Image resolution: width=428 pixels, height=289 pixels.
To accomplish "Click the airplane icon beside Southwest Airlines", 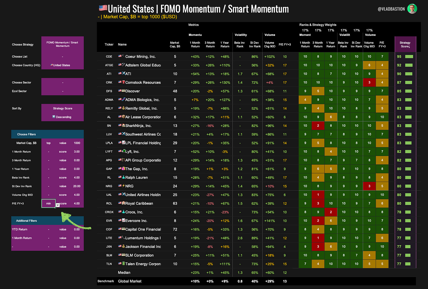I will click(x=123, y=134).
